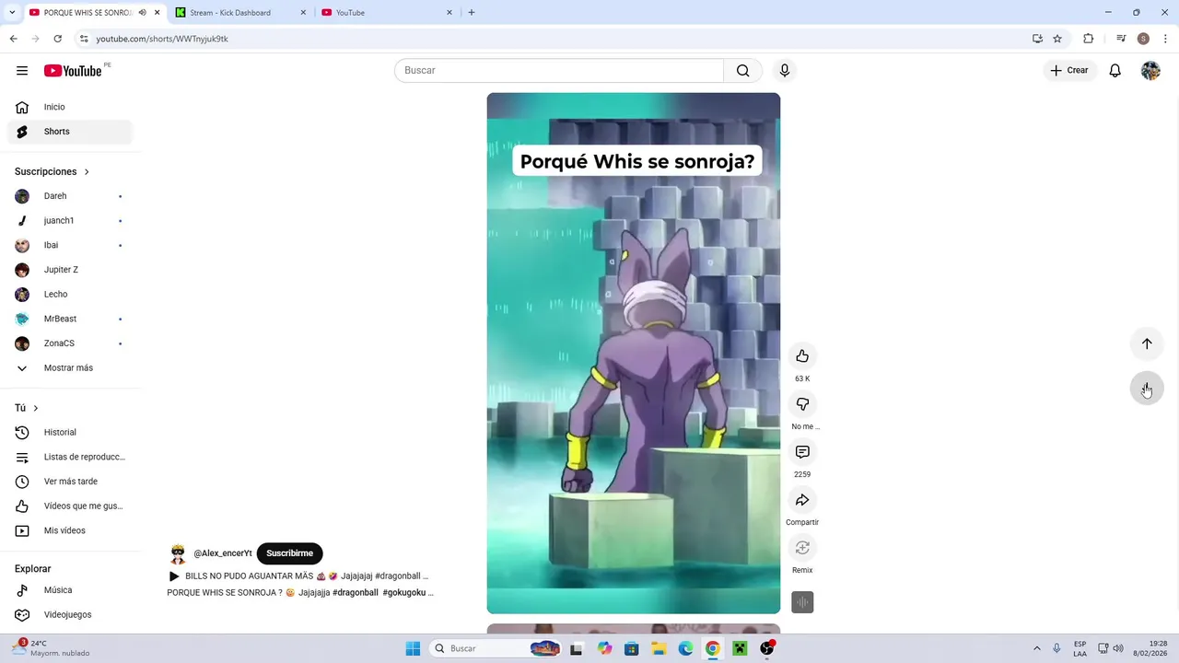Start voice search with microphone

(785, 71)
